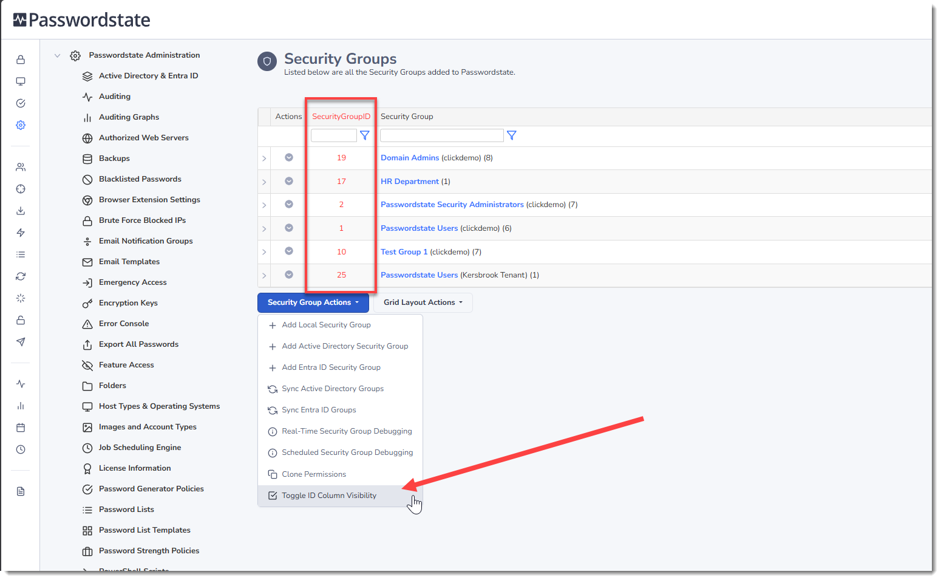Select Add Active Directory Security Group
This screenshot has height=580, width=941.
pos(339,346)
